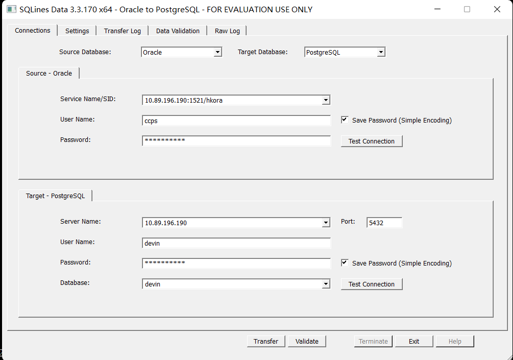Screen dimensions: 513x360
Task: Click the Service Name/SID label
Action: pos(88,99)
